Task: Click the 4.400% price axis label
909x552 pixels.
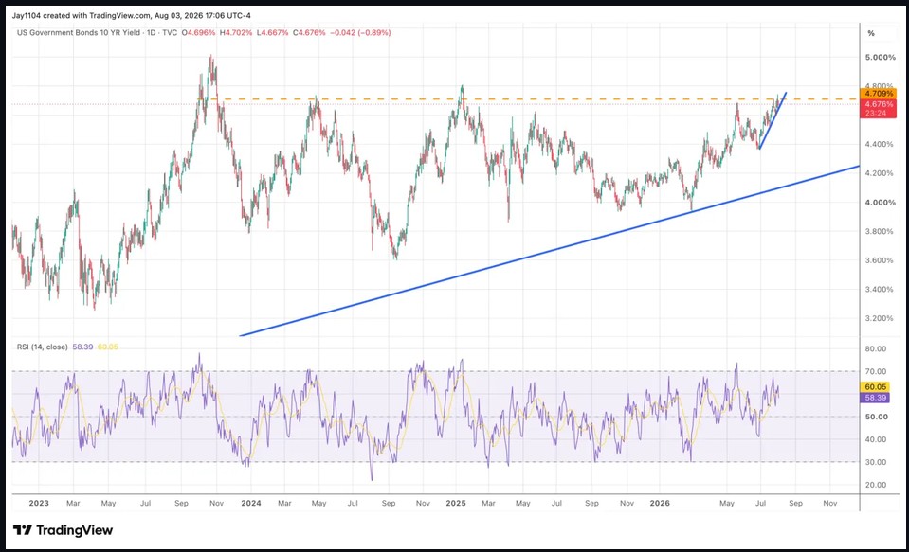Action: 880,144
